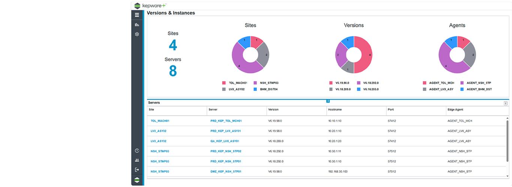Sort by the Hostname column header
Image resolution: width=512 pixels, height=187 pixels.
(335, 110)
